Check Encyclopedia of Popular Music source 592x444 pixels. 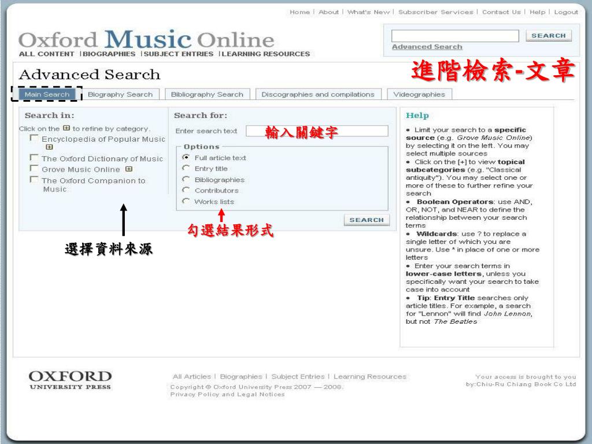pyautogui.click(x=34, y=138)
